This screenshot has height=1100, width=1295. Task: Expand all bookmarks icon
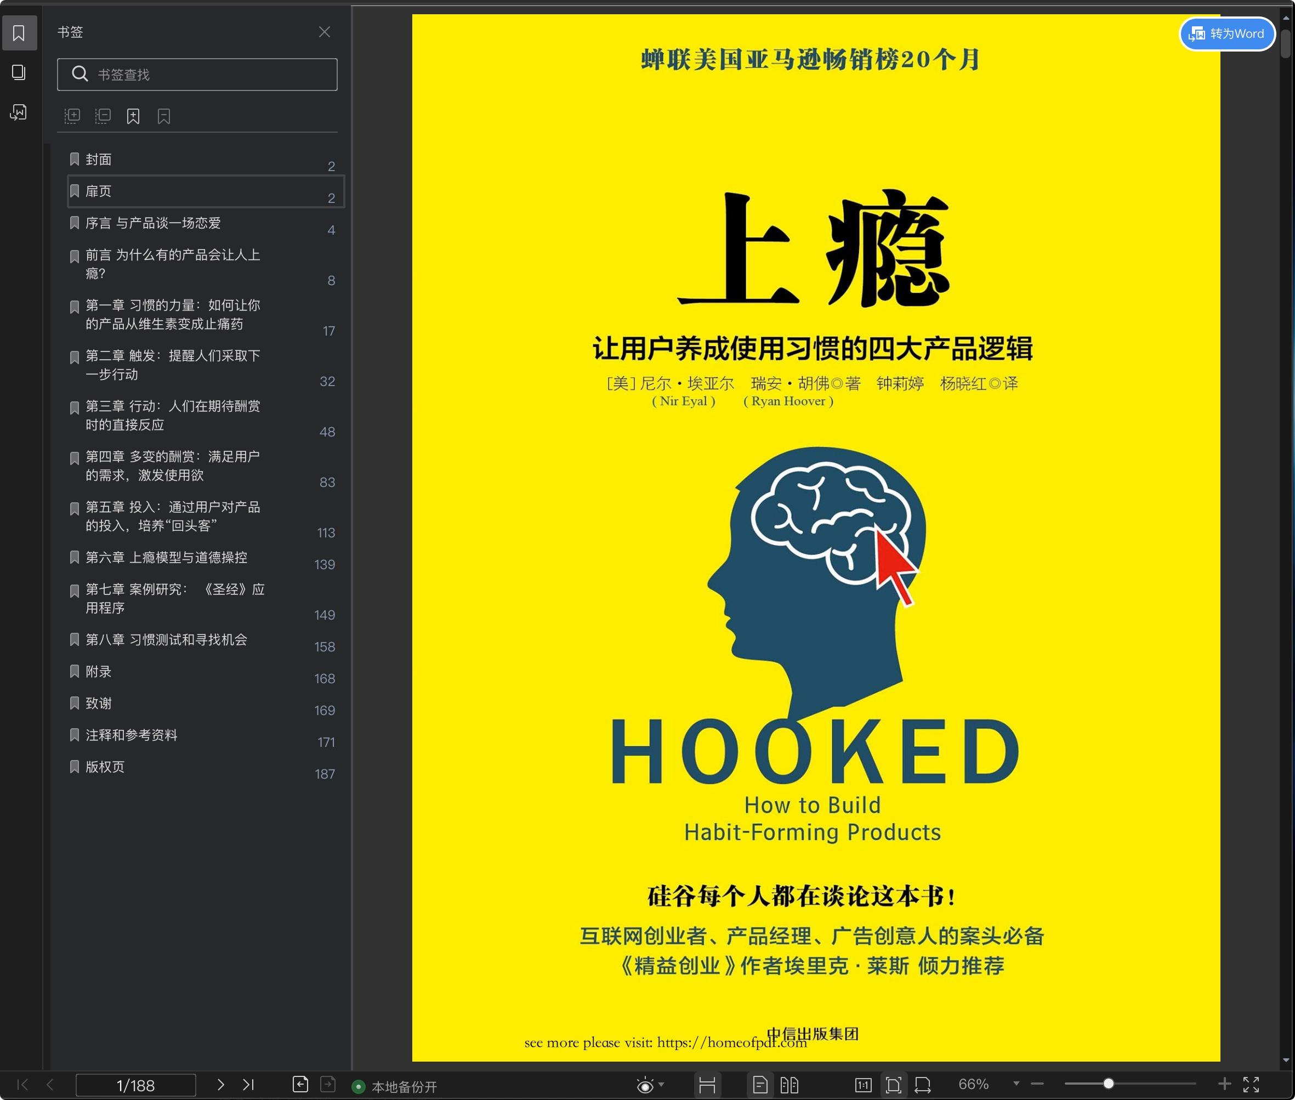[72, 116]
